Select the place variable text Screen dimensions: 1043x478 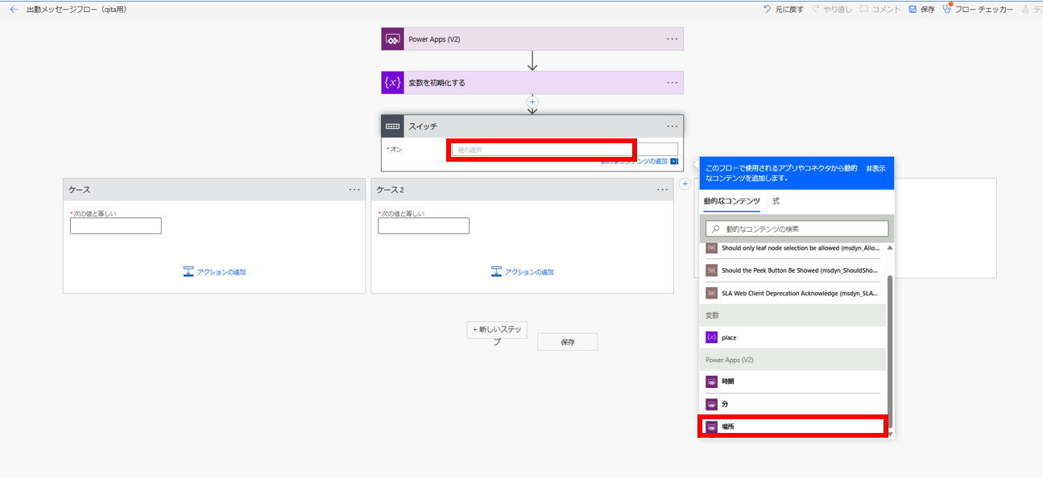729,338
